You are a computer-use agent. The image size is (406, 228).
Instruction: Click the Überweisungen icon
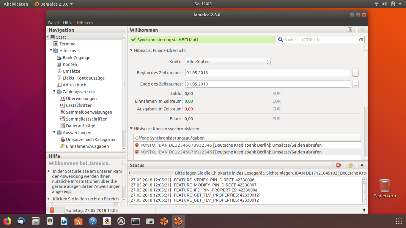[62, 99]
